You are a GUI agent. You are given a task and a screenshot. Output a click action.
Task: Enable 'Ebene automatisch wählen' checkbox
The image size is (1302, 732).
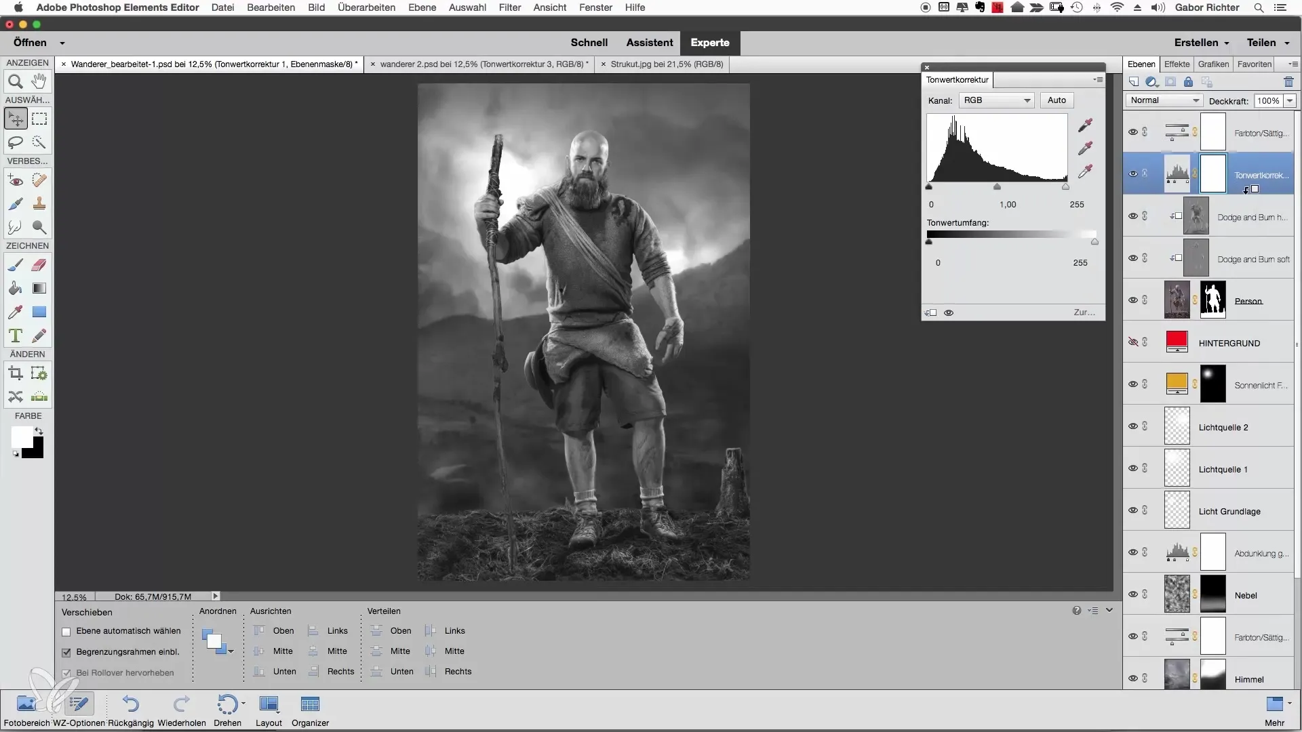pos(66,632)
